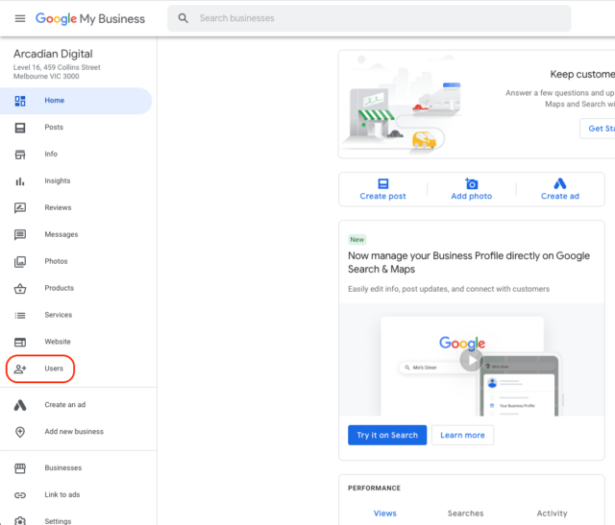Screen dimensions: 615x525
Task: Click the Create post label
Action: click(x=382, y=197)
